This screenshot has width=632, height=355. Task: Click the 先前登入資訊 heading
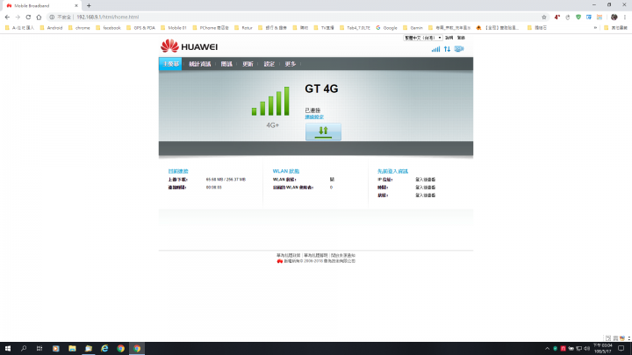coord(392,172)
